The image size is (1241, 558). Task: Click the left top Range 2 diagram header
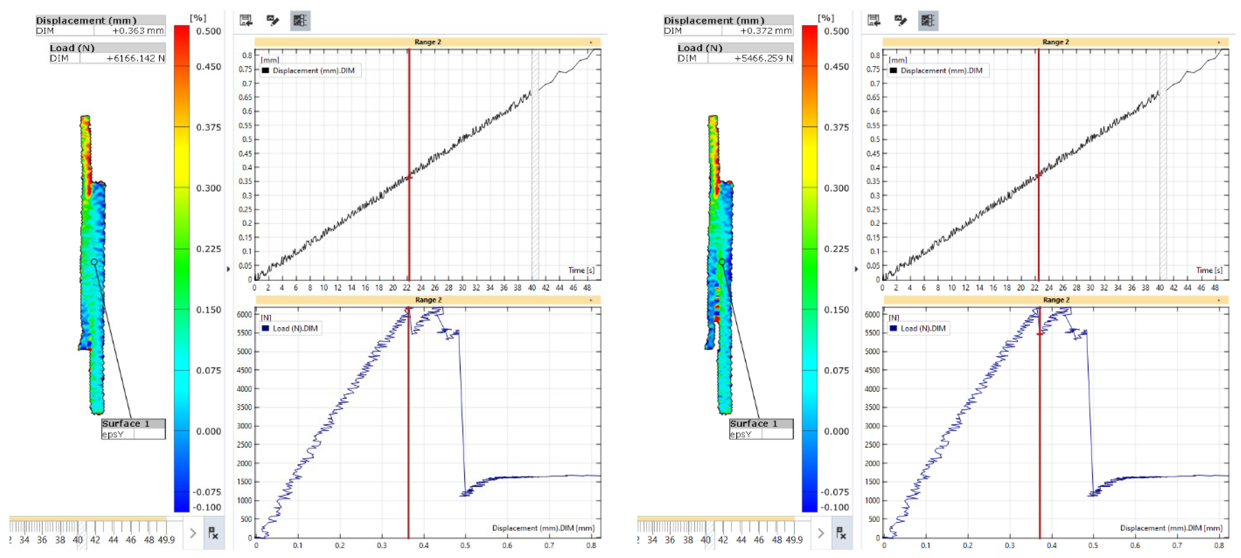point(427,42)
